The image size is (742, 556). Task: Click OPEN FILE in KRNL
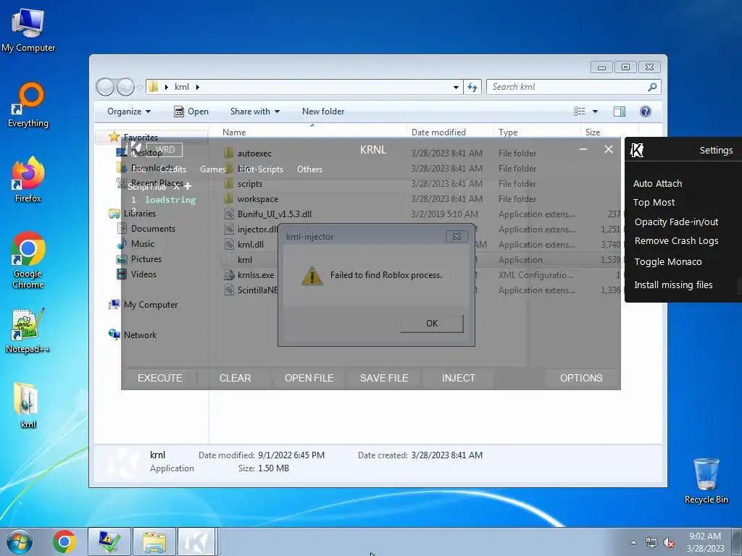309,378
